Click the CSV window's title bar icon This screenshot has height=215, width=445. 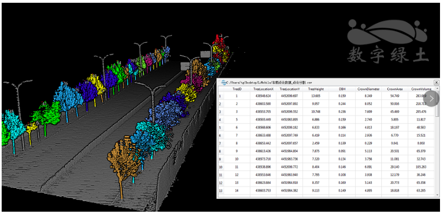pos(224,83)
